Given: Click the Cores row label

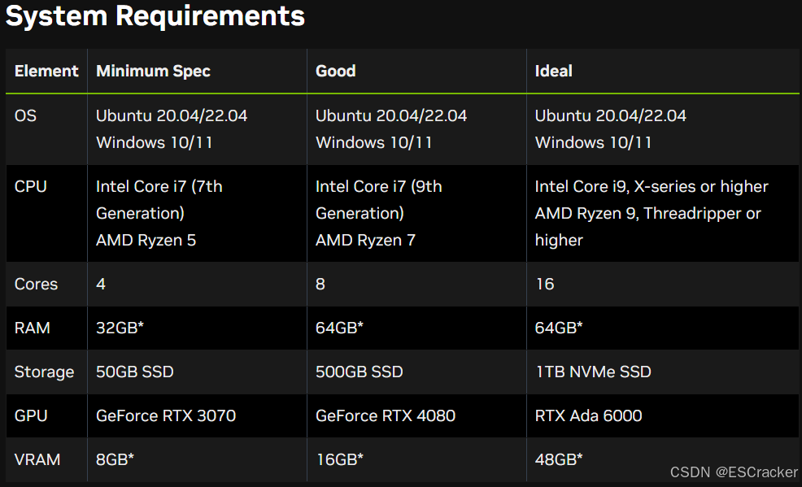Looking at the screenshot, I should (36, 284).
